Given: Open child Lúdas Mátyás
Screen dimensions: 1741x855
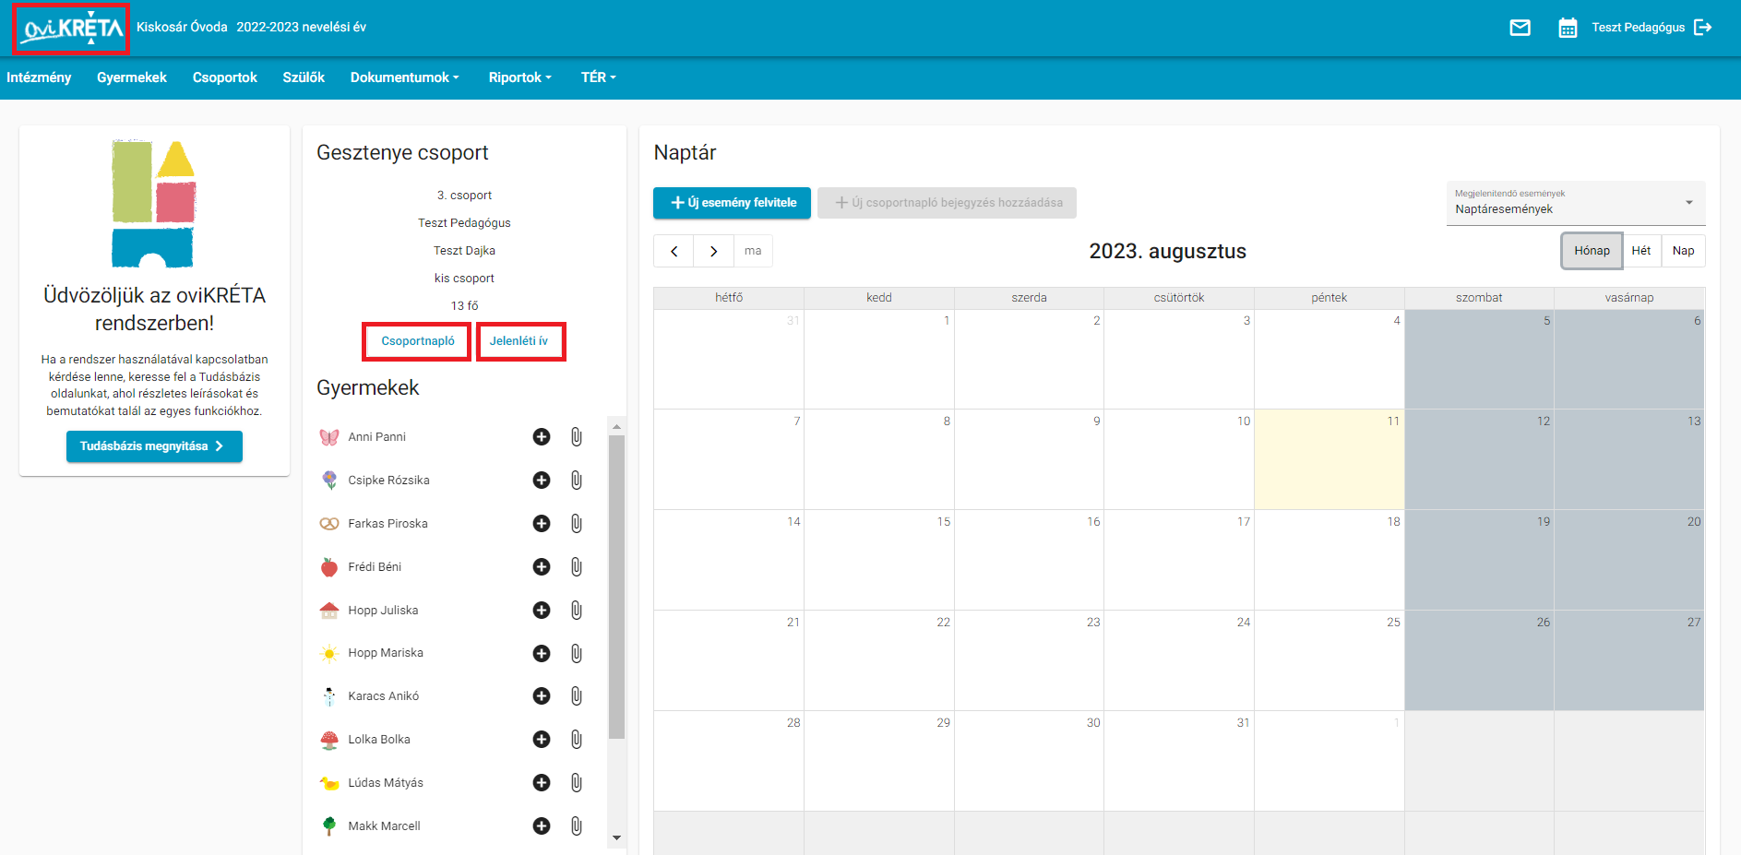Looking at the screenshot, I should (386, 783).
